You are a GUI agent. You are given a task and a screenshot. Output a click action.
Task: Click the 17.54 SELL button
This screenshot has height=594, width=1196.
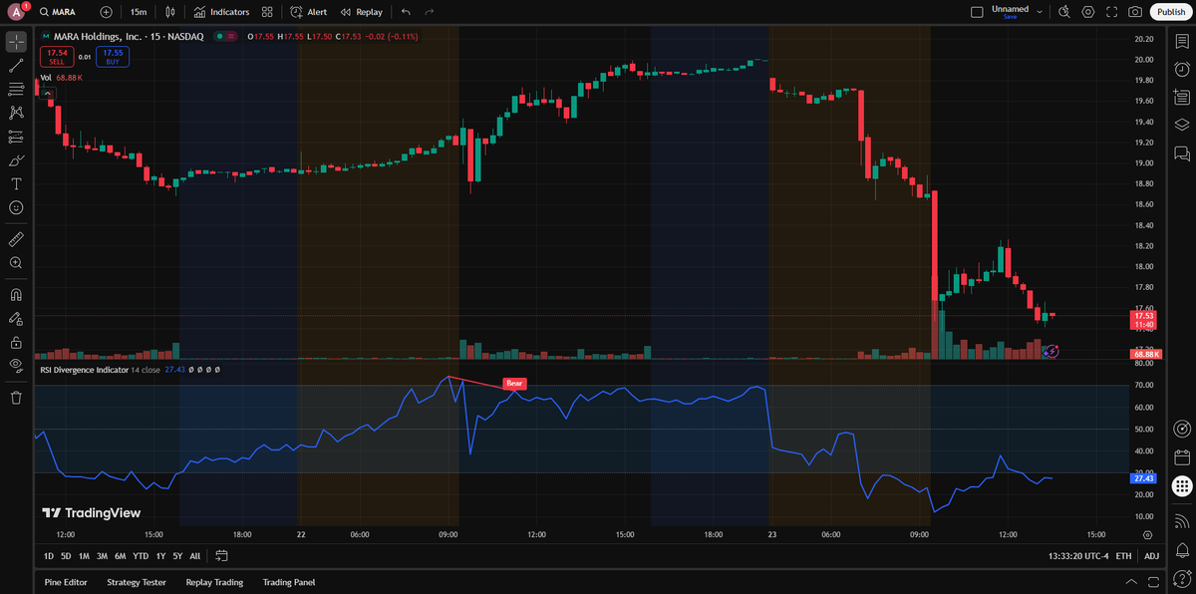coord(57,57)
